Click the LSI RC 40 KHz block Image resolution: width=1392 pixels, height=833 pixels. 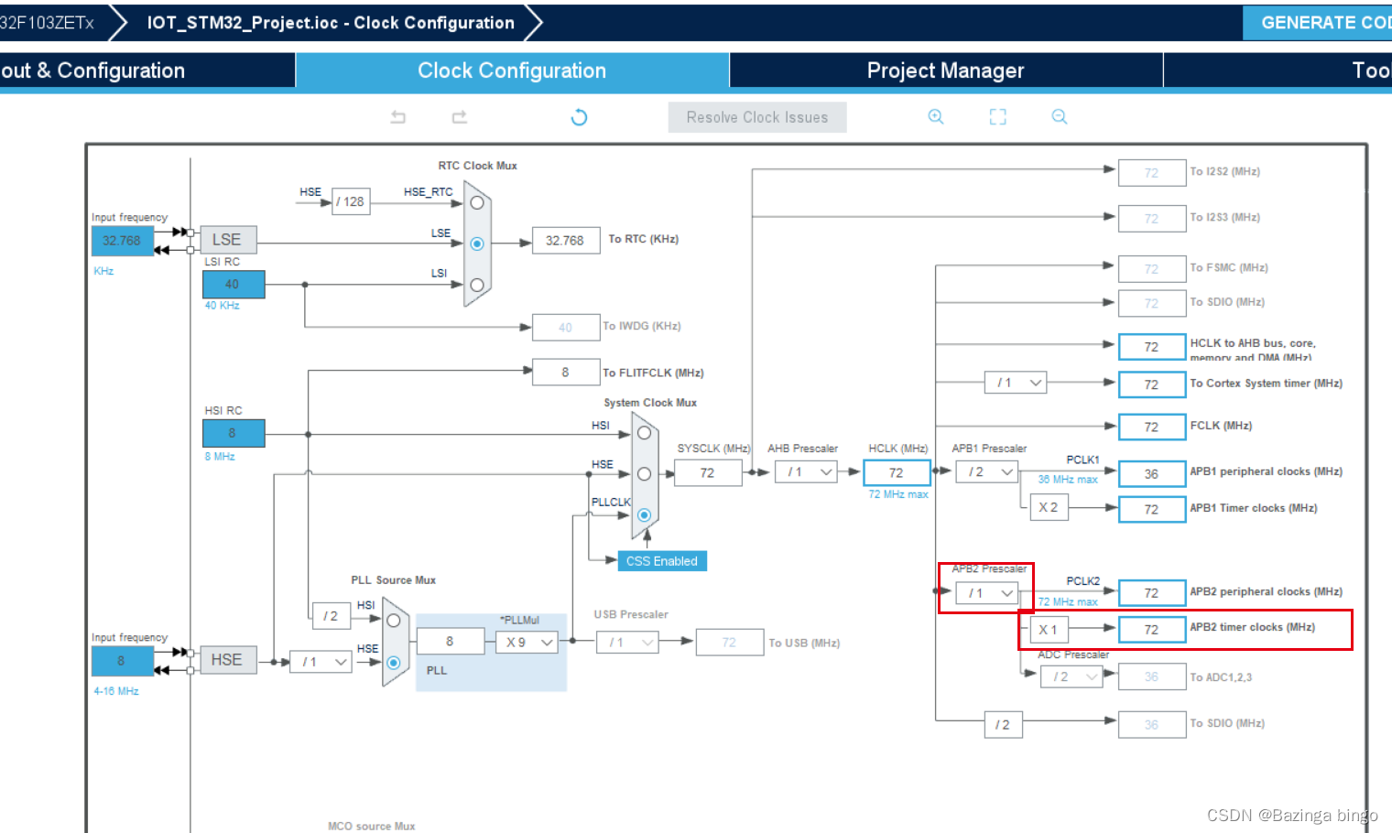click(234, 285)
